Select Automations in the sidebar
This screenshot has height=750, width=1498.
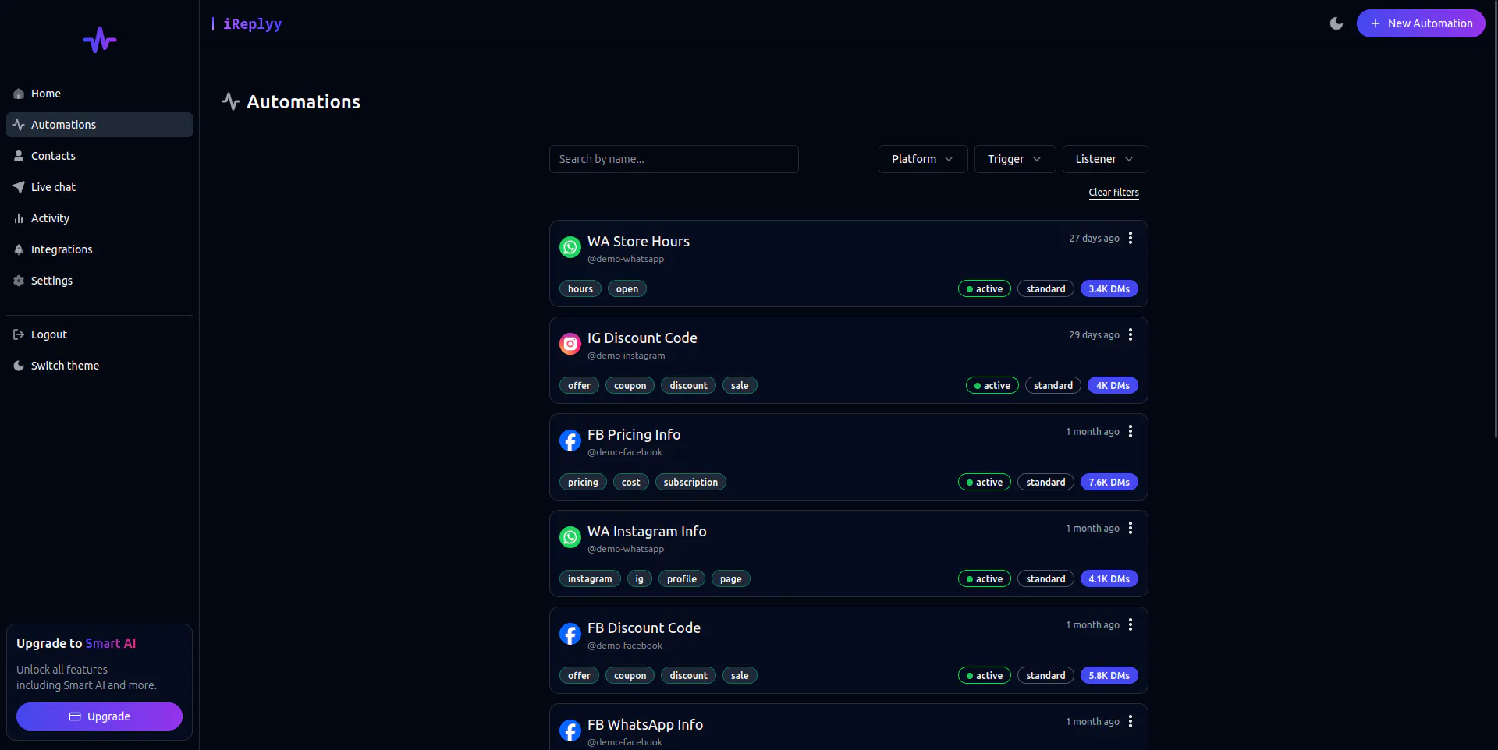click(99, 125)
